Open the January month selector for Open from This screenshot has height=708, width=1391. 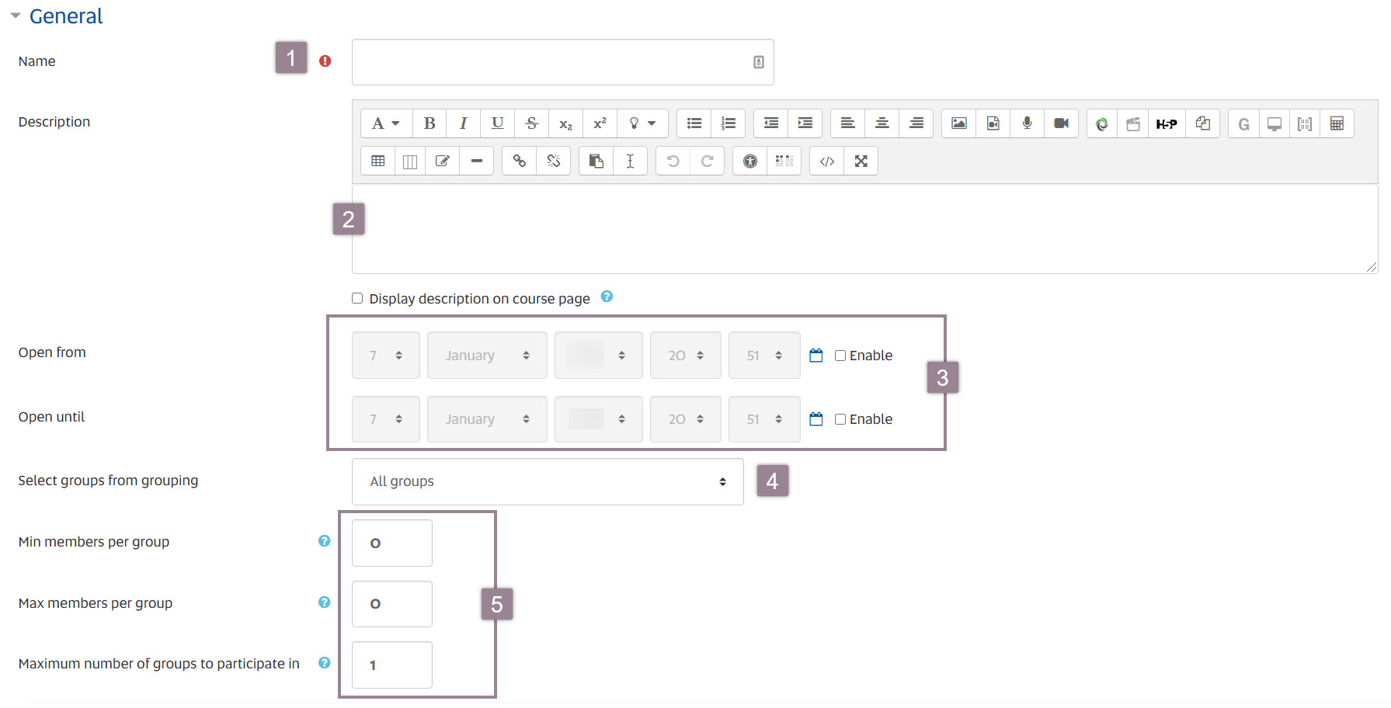pos(486,355)
